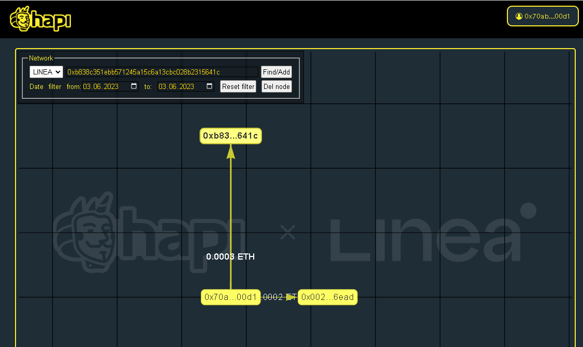583x347 pixels.
Task: Click the Find/Add button
Action: pos(276,72)
